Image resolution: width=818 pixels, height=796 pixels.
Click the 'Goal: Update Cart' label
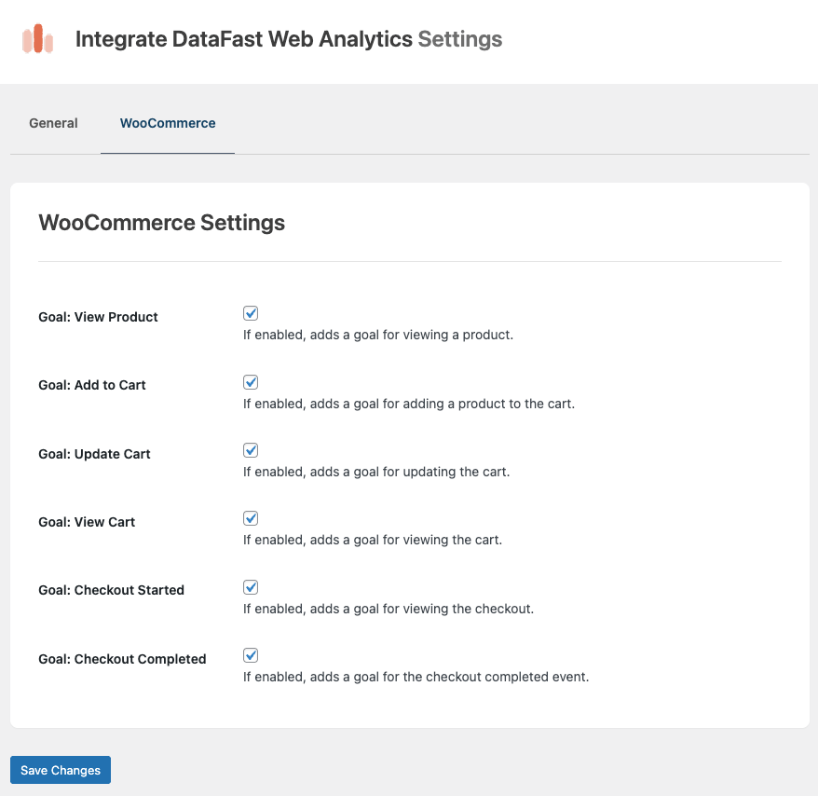coord(94,454)
